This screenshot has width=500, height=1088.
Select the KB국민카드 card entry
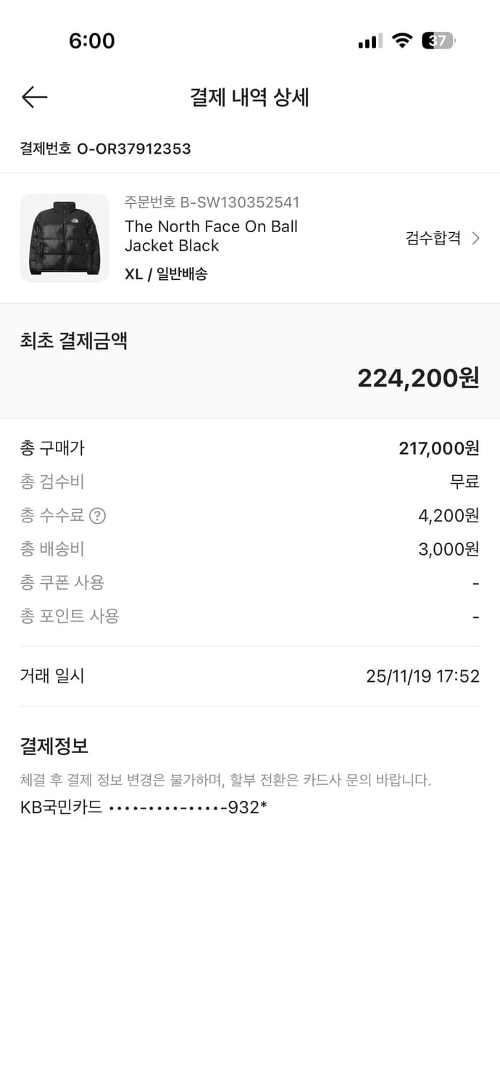click(x=143, y=807)
